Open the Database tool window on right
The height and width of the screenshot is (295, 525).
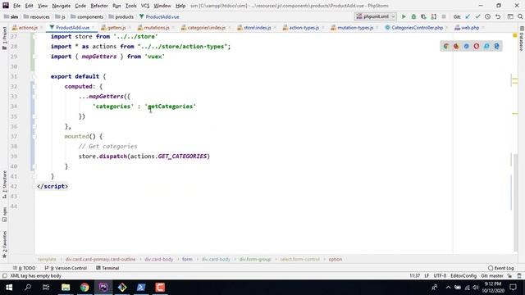click(522, 39)
